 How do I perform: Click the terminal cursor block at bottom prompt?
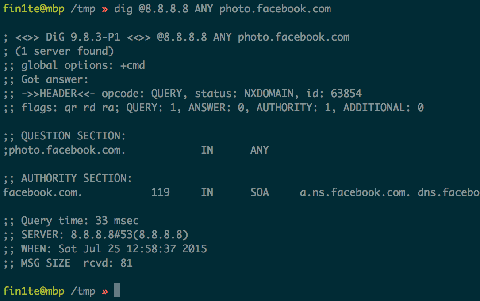tap(117, 290)
